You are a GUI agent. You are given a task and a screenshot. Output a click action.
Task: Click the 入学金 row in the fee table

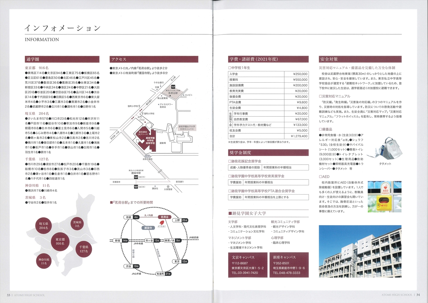coord(269,74)
